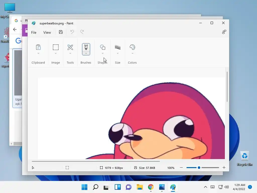This screenshot has height=193, width=257.
Task: Click the 1:29 AM clock and date
Action: [x=239, y=187]
